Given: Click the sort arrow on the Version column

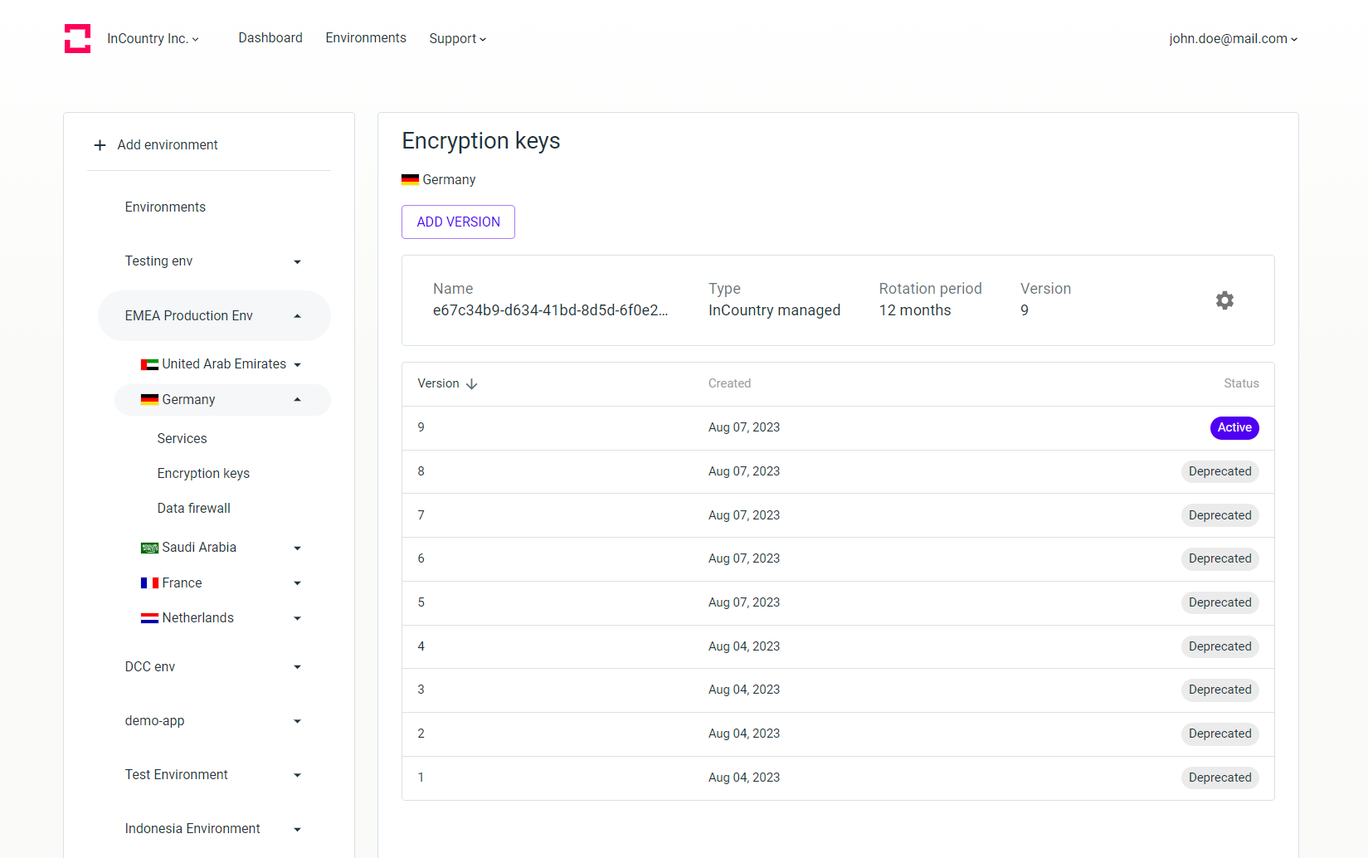Looking at the screenshot, I should click(x=471, y=383).
